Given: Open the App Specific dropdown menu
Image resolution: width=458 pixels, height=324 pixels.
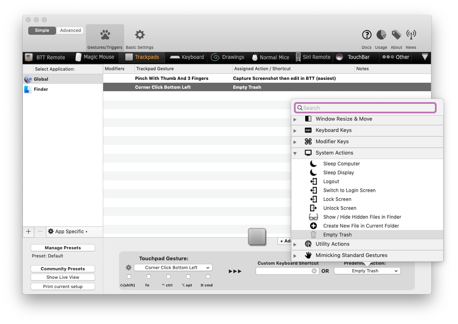Looking at the screenshot, I should (68, 231).
